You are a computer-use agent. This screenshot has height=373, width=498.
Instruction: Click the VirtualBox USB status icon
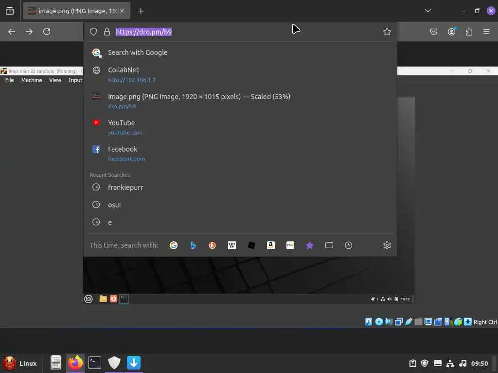point(409,322)
